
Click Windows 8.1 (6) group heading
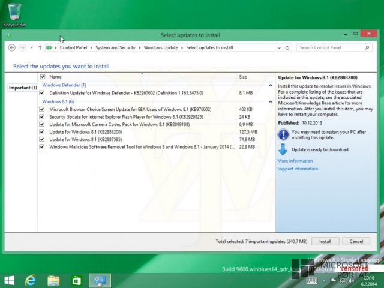coord(58,101)
